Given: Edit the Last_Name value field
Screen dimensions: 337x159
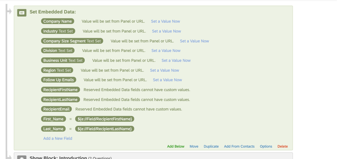Looking at the screenshot, I should [105, 129].
